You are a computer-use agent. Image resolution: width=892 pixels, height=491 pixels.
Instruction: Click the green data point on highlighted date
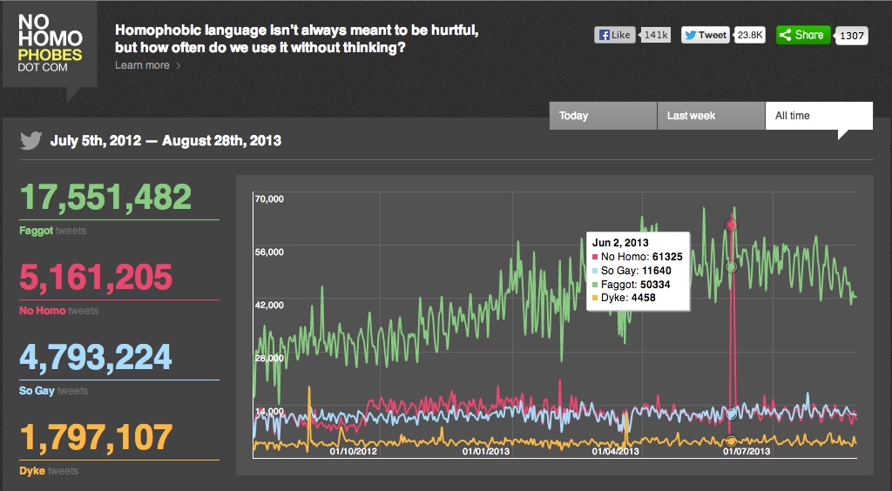(732, 267)
